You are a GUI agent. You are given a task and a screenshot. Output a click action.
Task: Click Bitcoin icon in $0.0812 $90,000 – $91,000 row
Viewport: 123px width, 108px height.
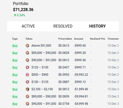[x=27, y=60]
